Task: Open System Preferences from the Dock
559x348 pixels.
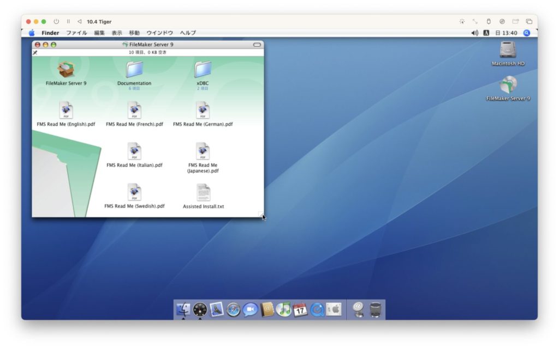Action: pos(334,309)
